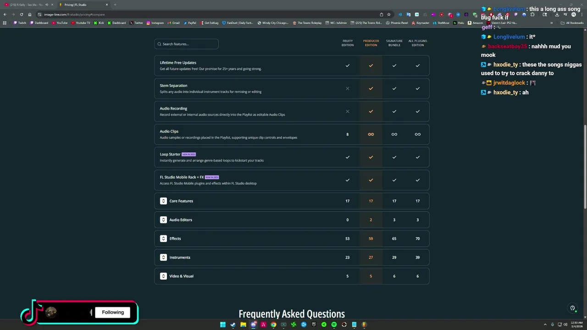The image size is (587, 330).
Task: Open Epic Games Launcher from the taskbar
Action: coord(314,324)
